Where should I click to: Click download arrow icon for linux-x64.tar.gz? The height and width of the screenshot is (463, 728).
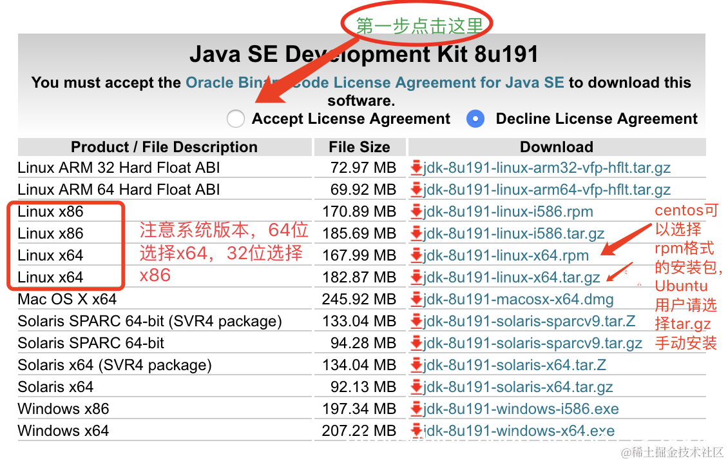(x=416, y=277)
